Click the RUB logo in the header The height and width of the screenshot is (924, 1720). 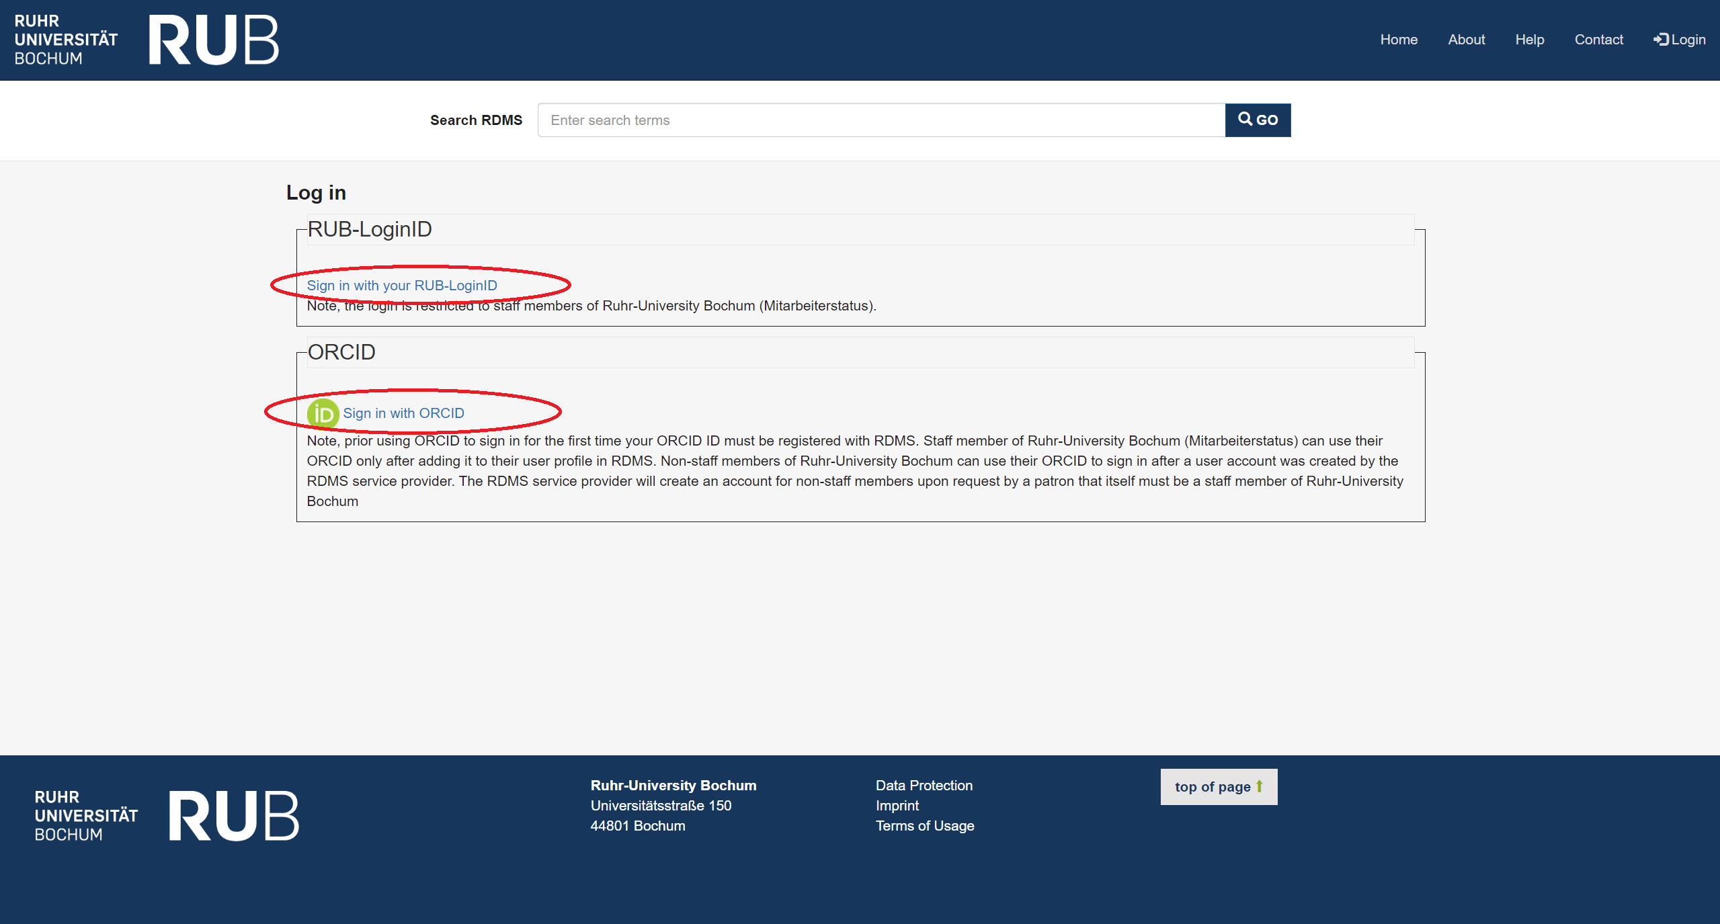pos(213,40)
